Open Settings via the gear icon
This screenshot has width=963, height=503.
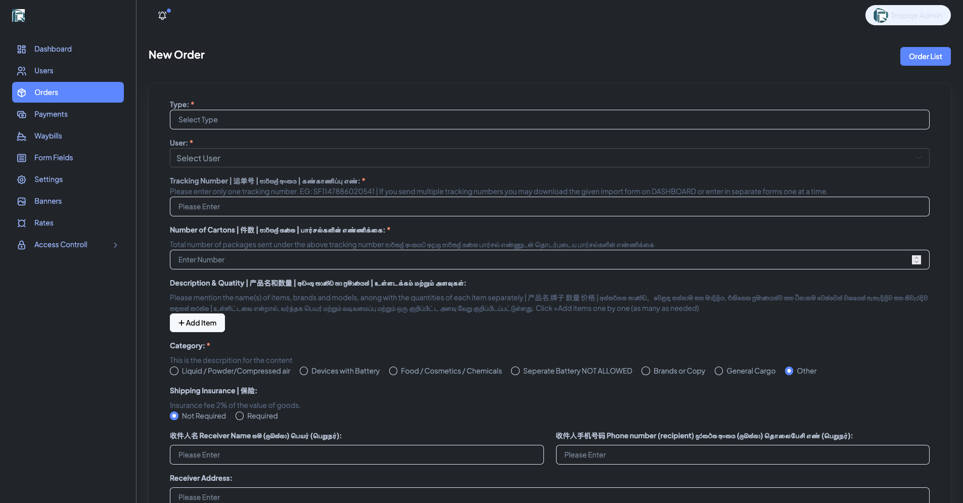[21, 179]
